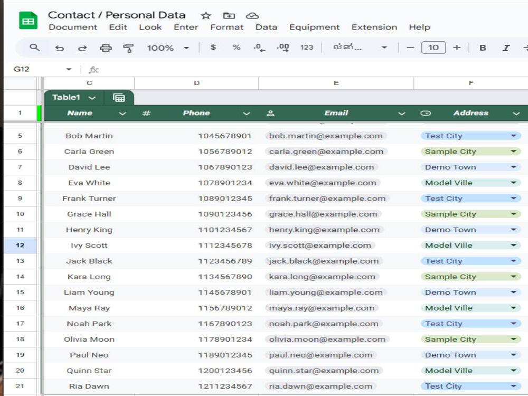Click bob.martin@example.com email chip
Image resolution: width=528 pixels, height=396 pixels.
coord(326,136)
